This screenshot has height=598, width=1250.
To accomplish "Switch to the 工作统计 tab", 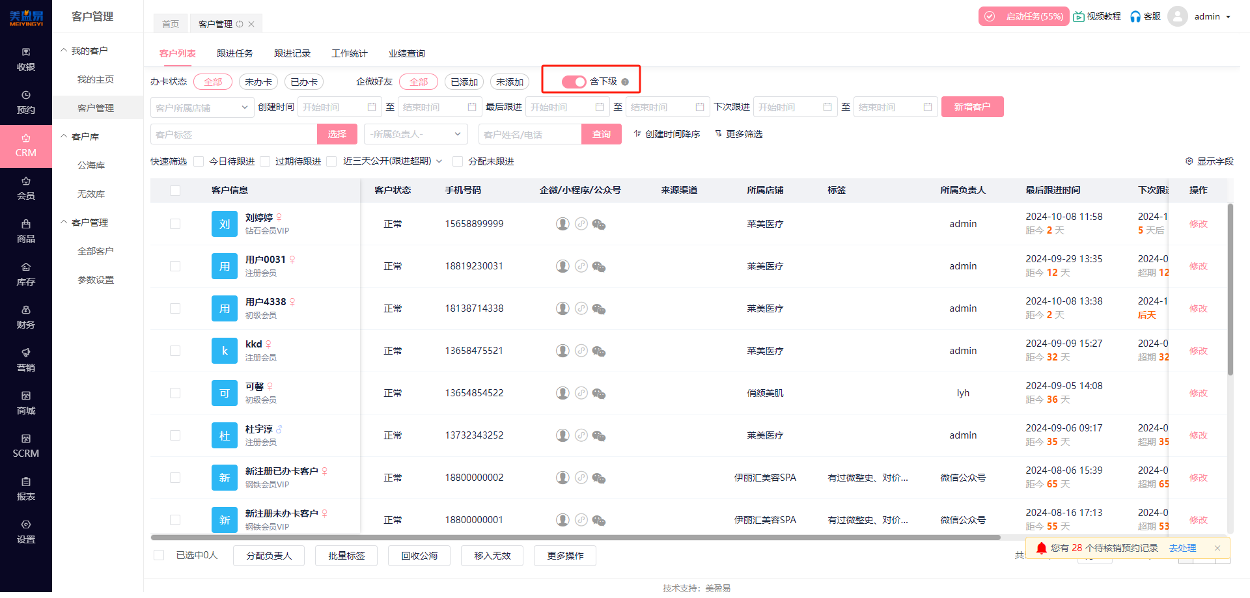I will [349, 53].
